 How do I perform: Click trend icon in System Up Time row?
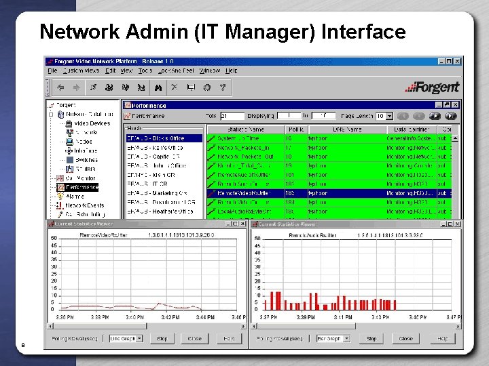coord(211,138)
